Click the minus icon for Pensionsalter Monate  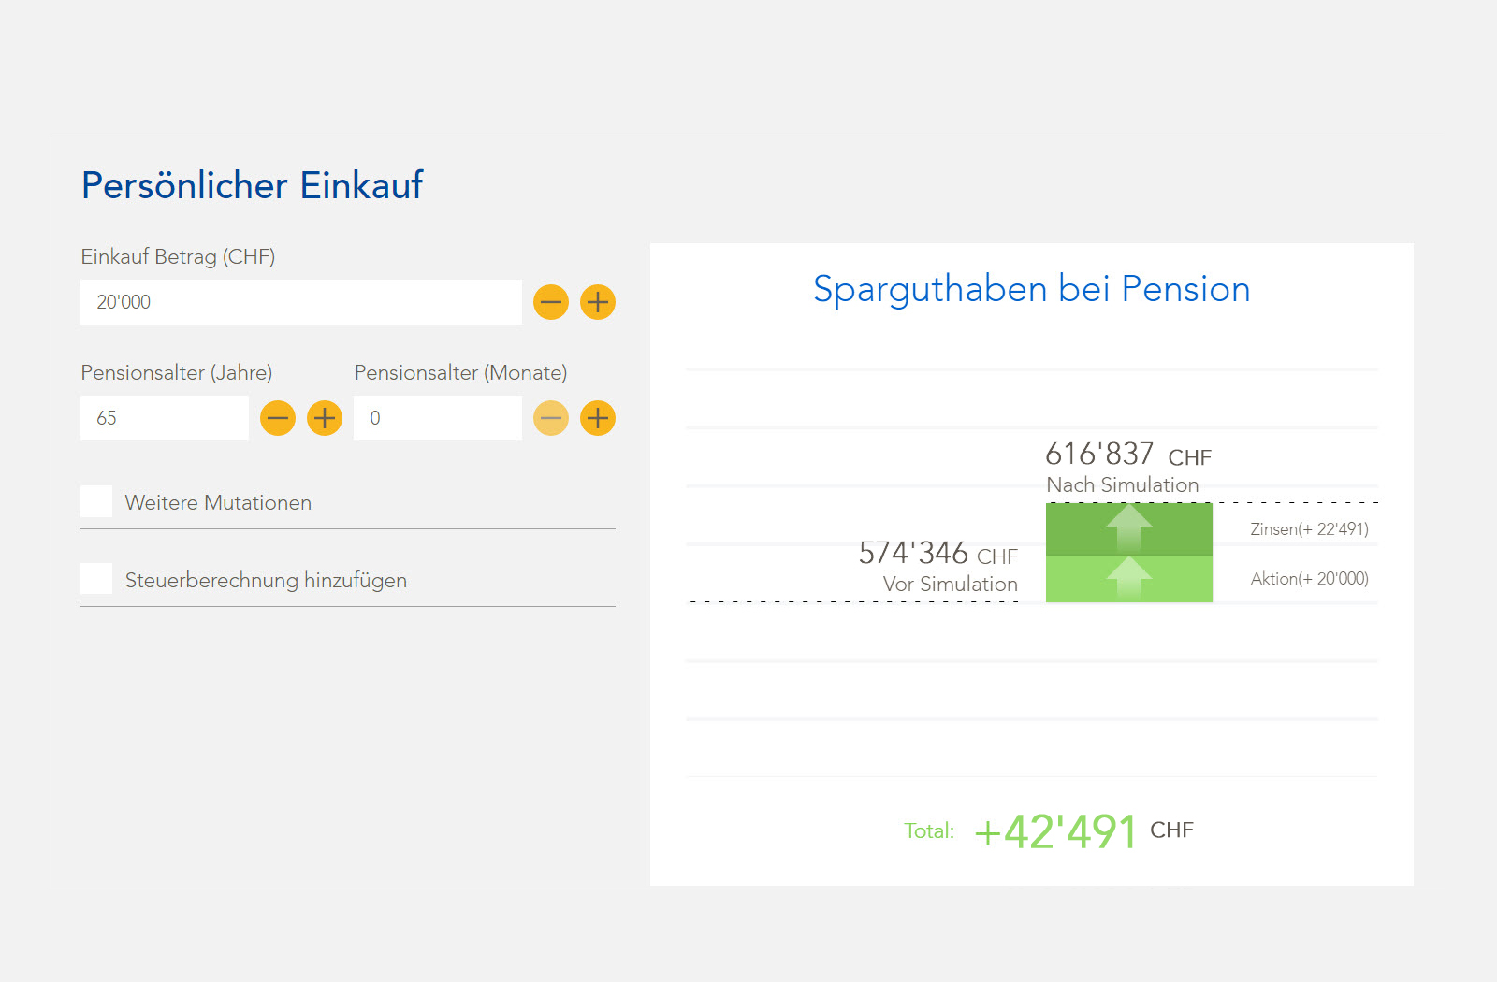[x=551, y=418]
